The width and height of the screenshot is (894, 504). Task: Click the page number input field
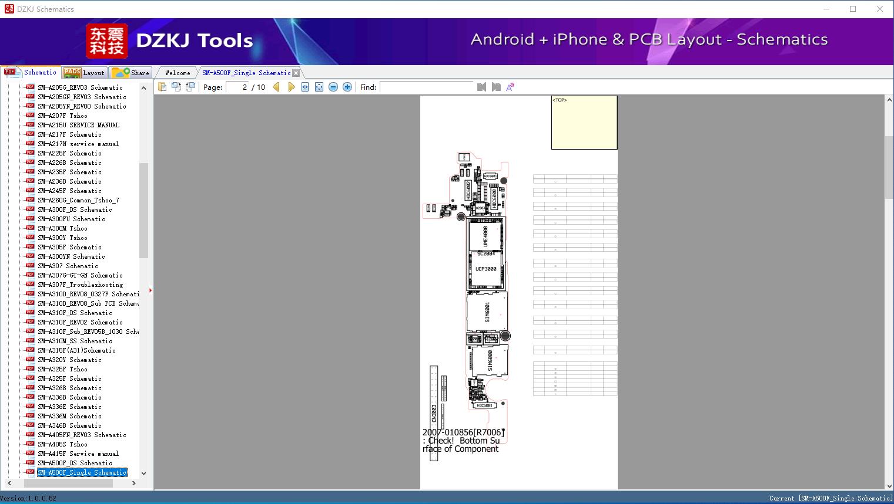tap(237, 87)
